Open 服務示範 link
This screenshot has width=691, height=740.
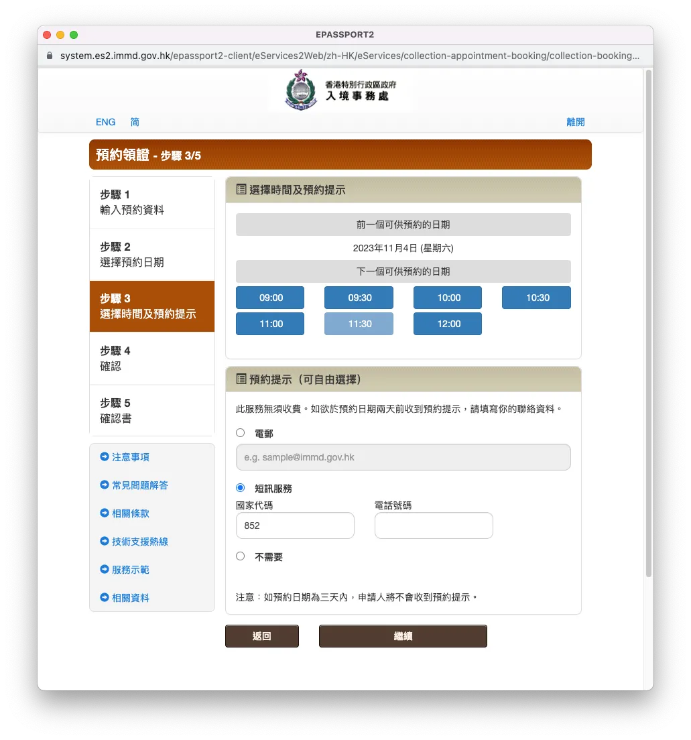131,570
